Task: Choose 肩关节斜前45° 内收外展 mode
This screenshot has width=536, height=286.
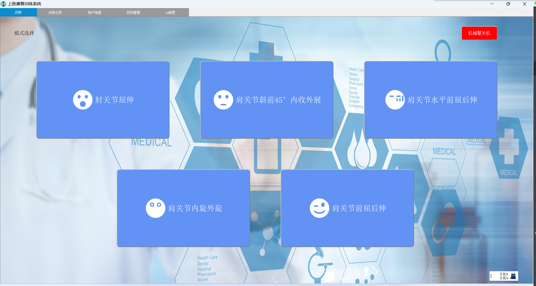Action: point(267,100)
